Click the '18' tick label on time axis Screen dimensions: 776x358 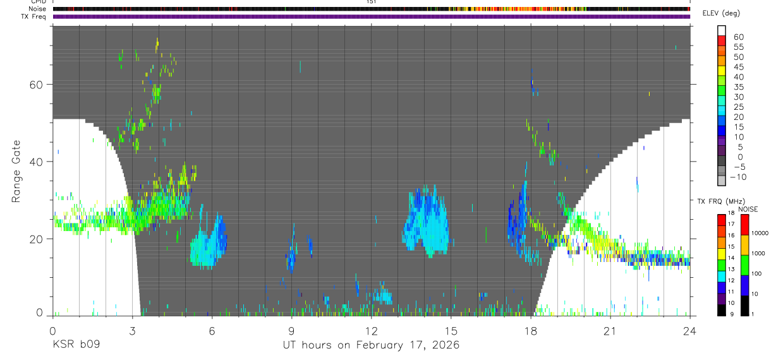point(531,330)
